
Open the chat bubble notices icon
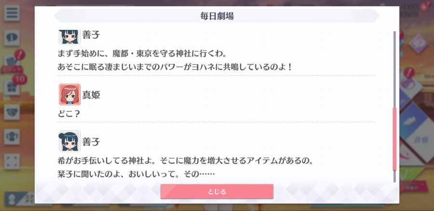click(x=12, y=38)
